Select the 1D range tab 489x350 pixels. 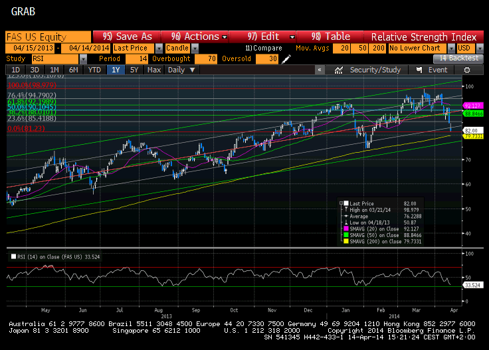pyautogui.click(x=15, y=70)
